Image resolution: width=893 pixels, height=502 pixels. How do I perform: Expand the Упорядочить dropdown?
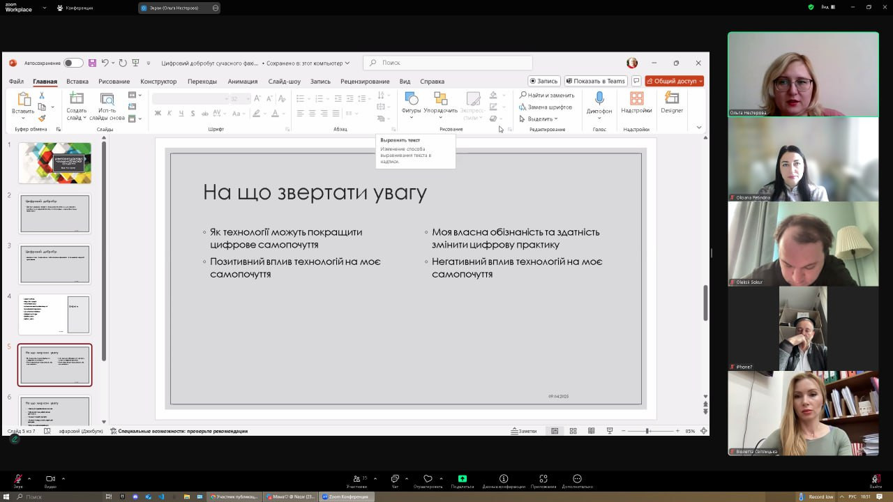click(440, 110)
